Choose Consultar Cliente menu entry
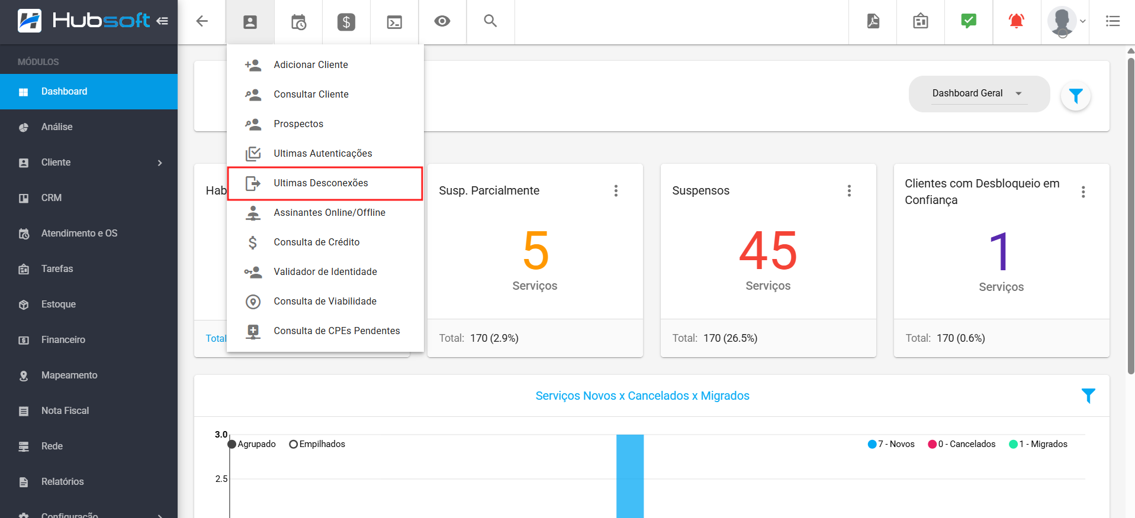Viewport: 1135px width, 518px height. tap(311, 95)
